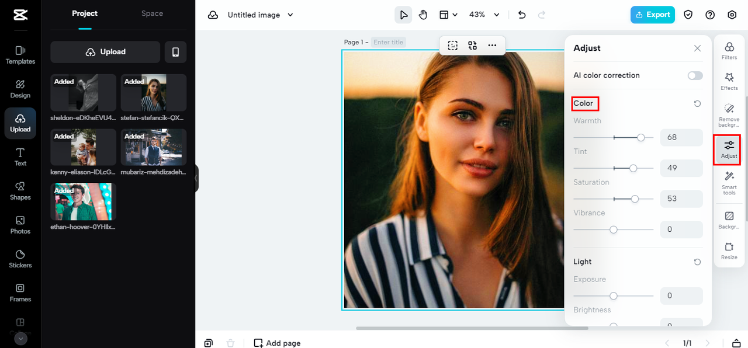Open the Resize tool
748x348 pixels.
[729, 250]
